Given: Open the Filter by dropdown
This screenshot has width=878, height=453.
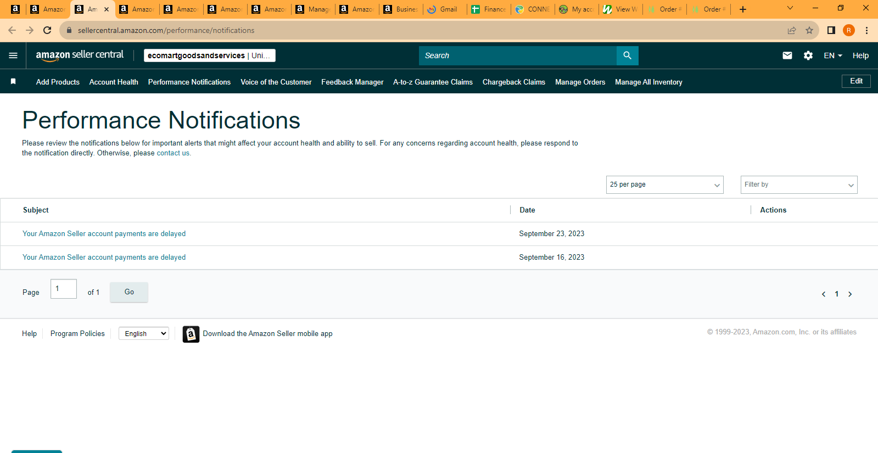Looking at the screenshot, I should point(799,184).
